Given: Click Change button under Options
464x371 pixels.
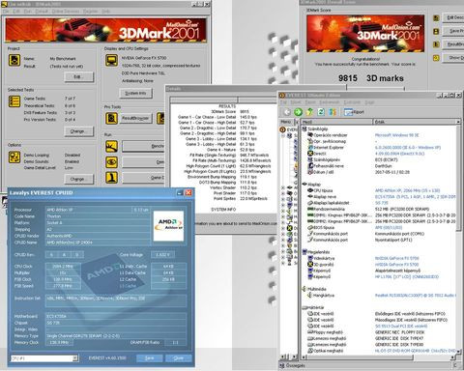Looking at the screenshot, I should tap(78, 179).
